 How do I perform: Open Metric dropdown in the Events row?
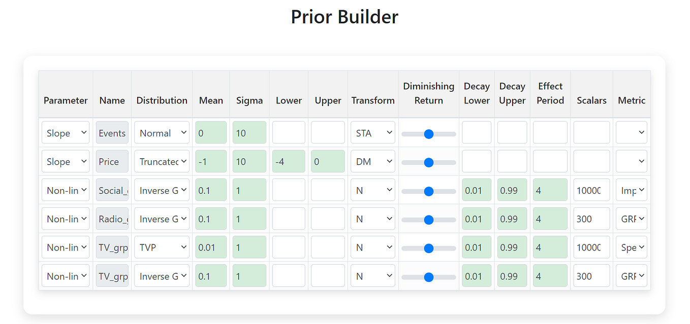tap(632, 133)
